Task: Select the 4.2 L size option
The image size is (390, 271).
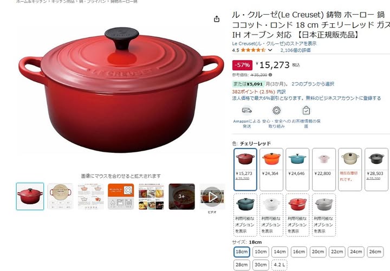Action: [279, 265]
